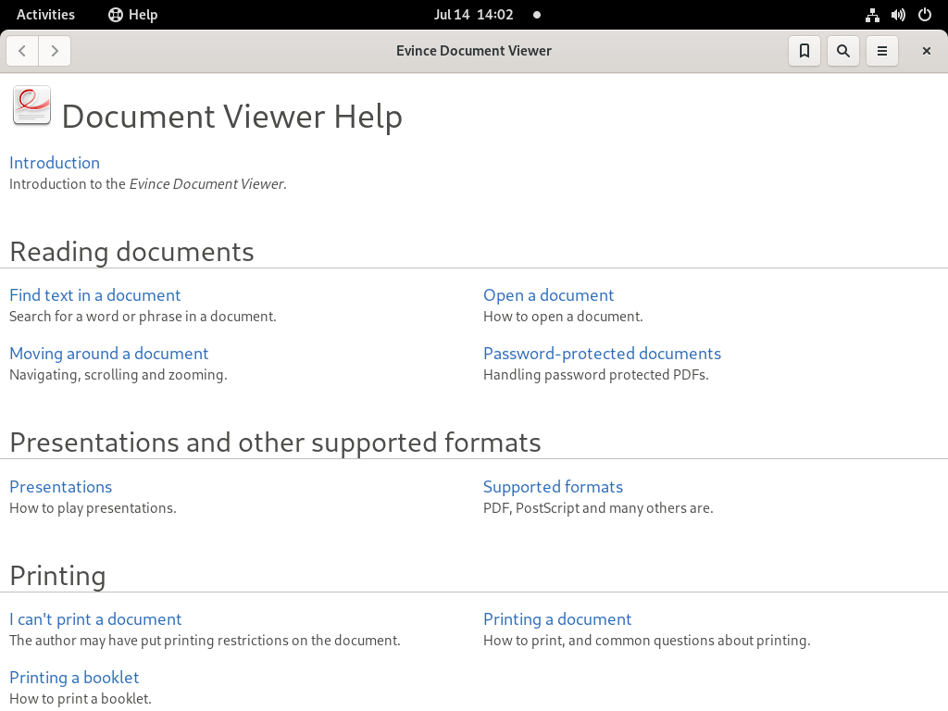Open the 'Printing a booklet' link
The height and width of the screenshot is (711, 948).
coord(74,677)
